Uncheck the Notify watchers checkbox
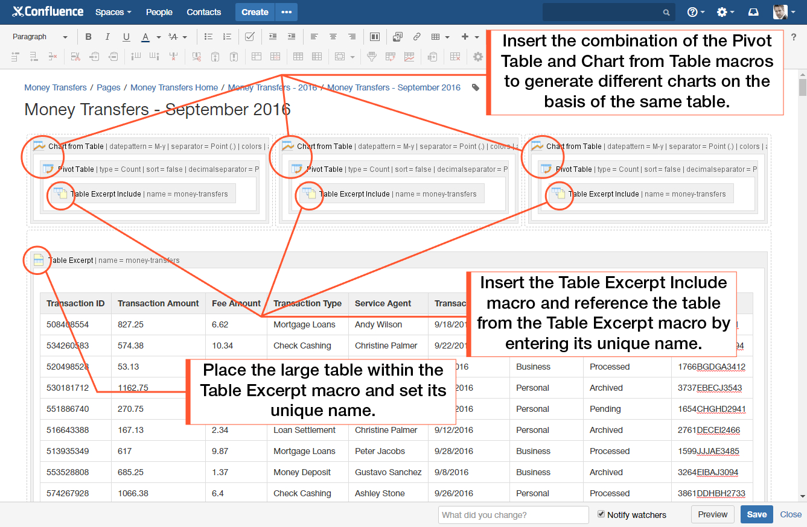This screenshot has width=807, height=527. tap(600, 514)
